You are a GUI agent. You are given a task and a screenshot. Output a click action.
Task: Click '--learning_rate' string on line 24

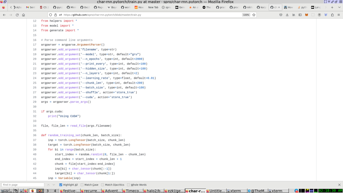(95, 78)
